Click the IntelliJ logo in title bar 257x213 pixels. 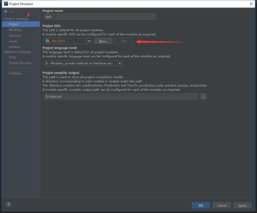click(6, 4)
